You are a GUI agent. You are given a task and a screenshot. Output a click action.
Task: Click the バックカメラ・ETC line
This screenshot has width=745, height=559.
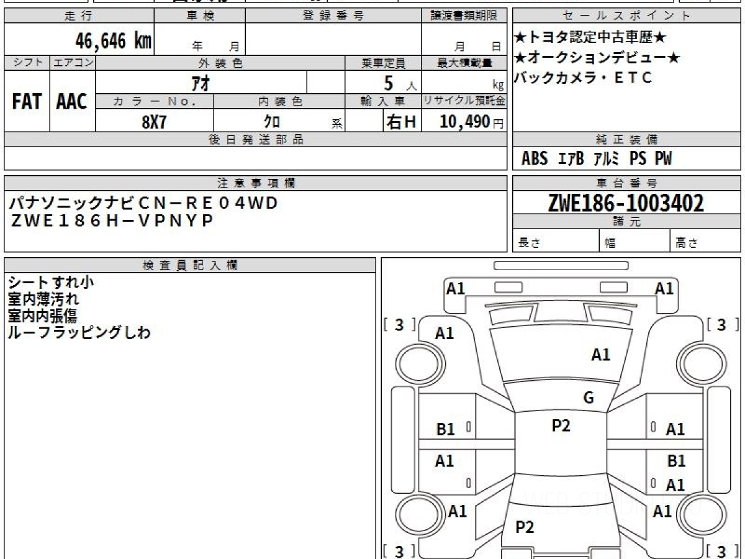point(583,78)
